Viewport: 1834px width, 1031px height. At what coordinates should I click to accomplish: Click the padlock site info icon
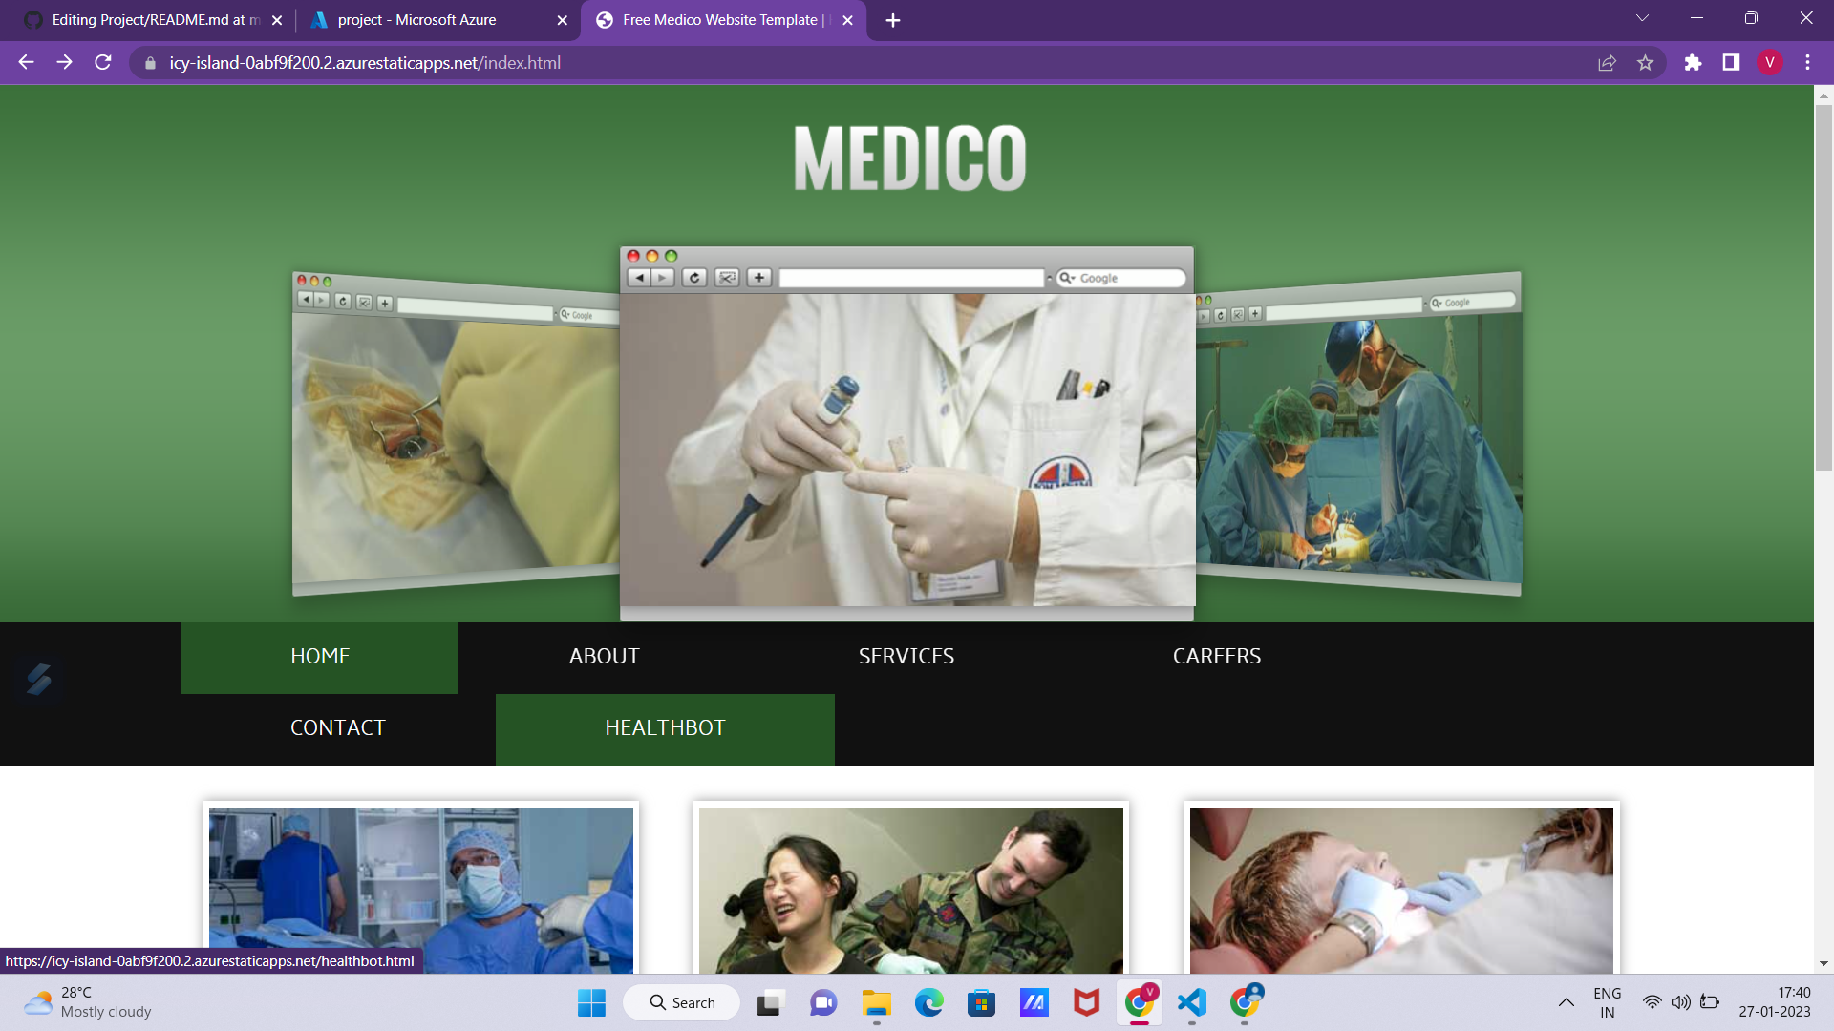[150, 63]
